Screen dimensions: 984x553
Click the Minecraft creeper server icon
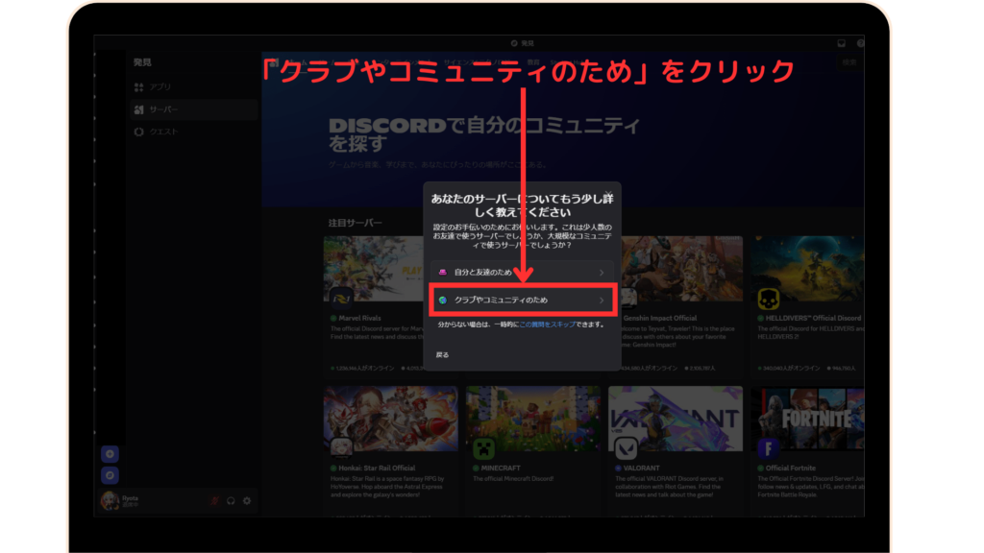tap(484, 448)
